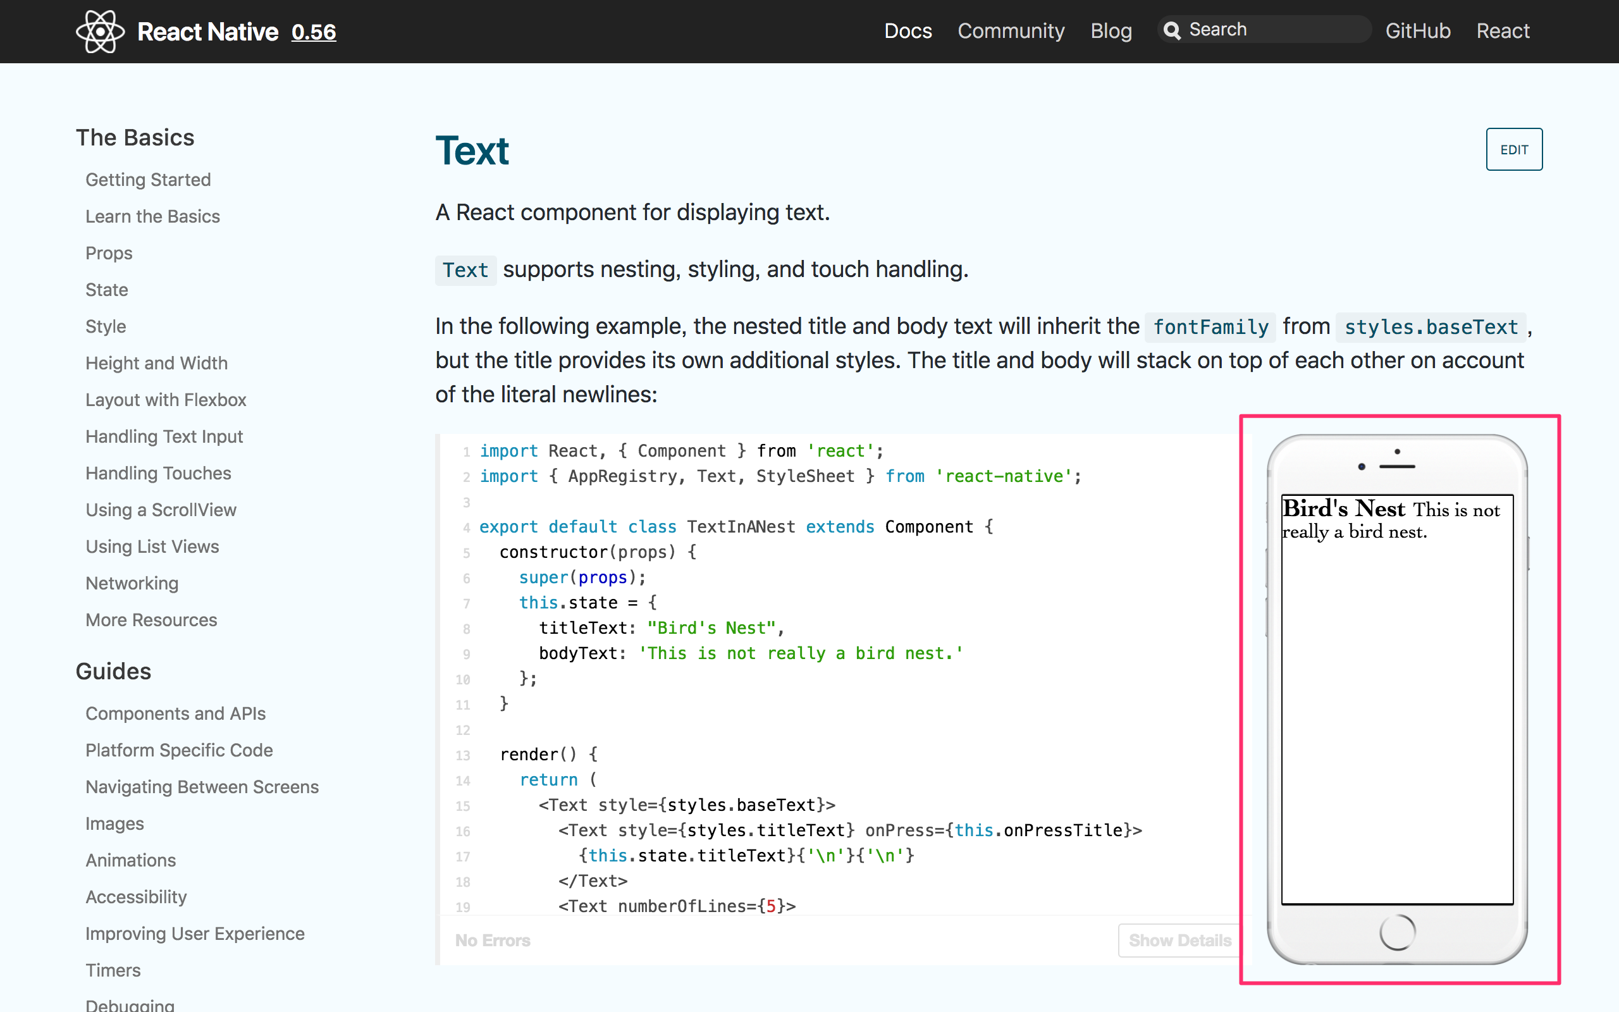Click the EDIT button
Image resolution: width=1619 pixels, height=1012 pixels.
(x=1514, y=149)
